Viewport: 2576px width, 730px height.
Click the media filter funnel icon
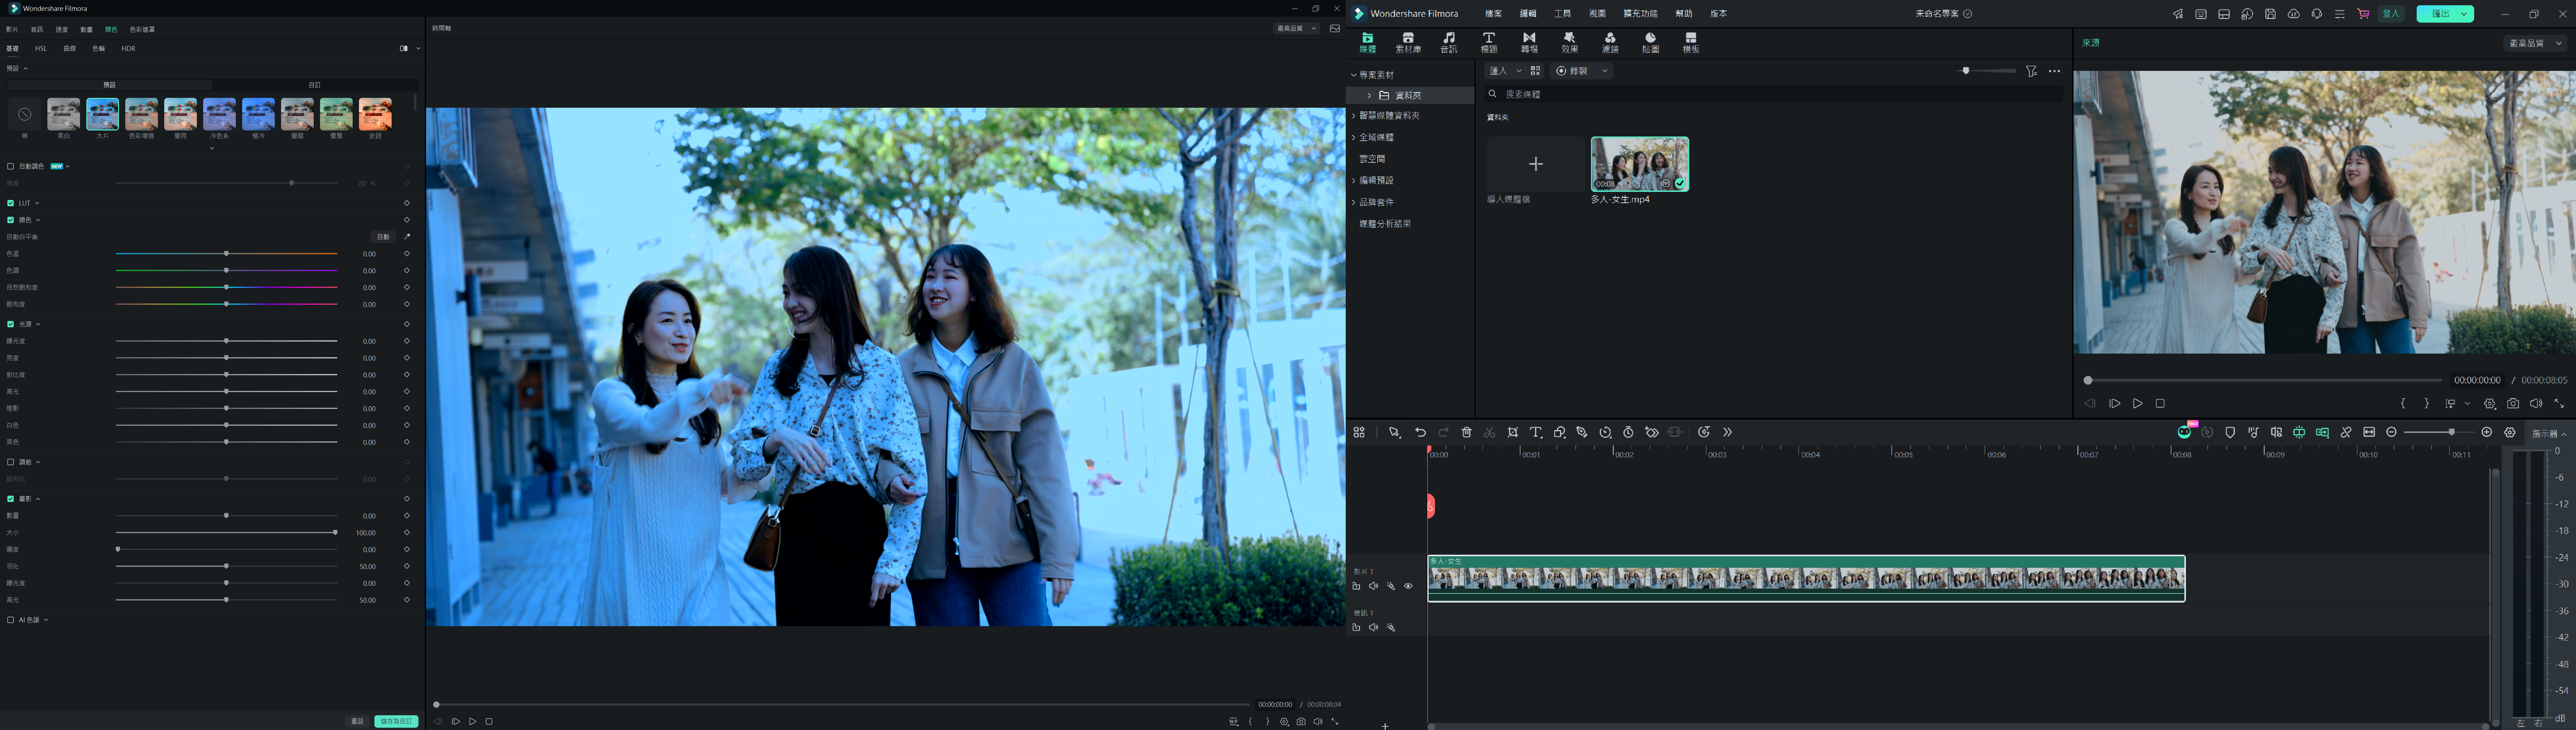[2031, 71]
